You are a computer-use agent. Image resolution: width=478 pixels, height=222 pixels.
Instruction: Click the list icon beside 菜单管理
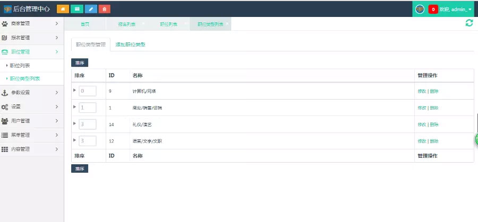coord(5,135)
